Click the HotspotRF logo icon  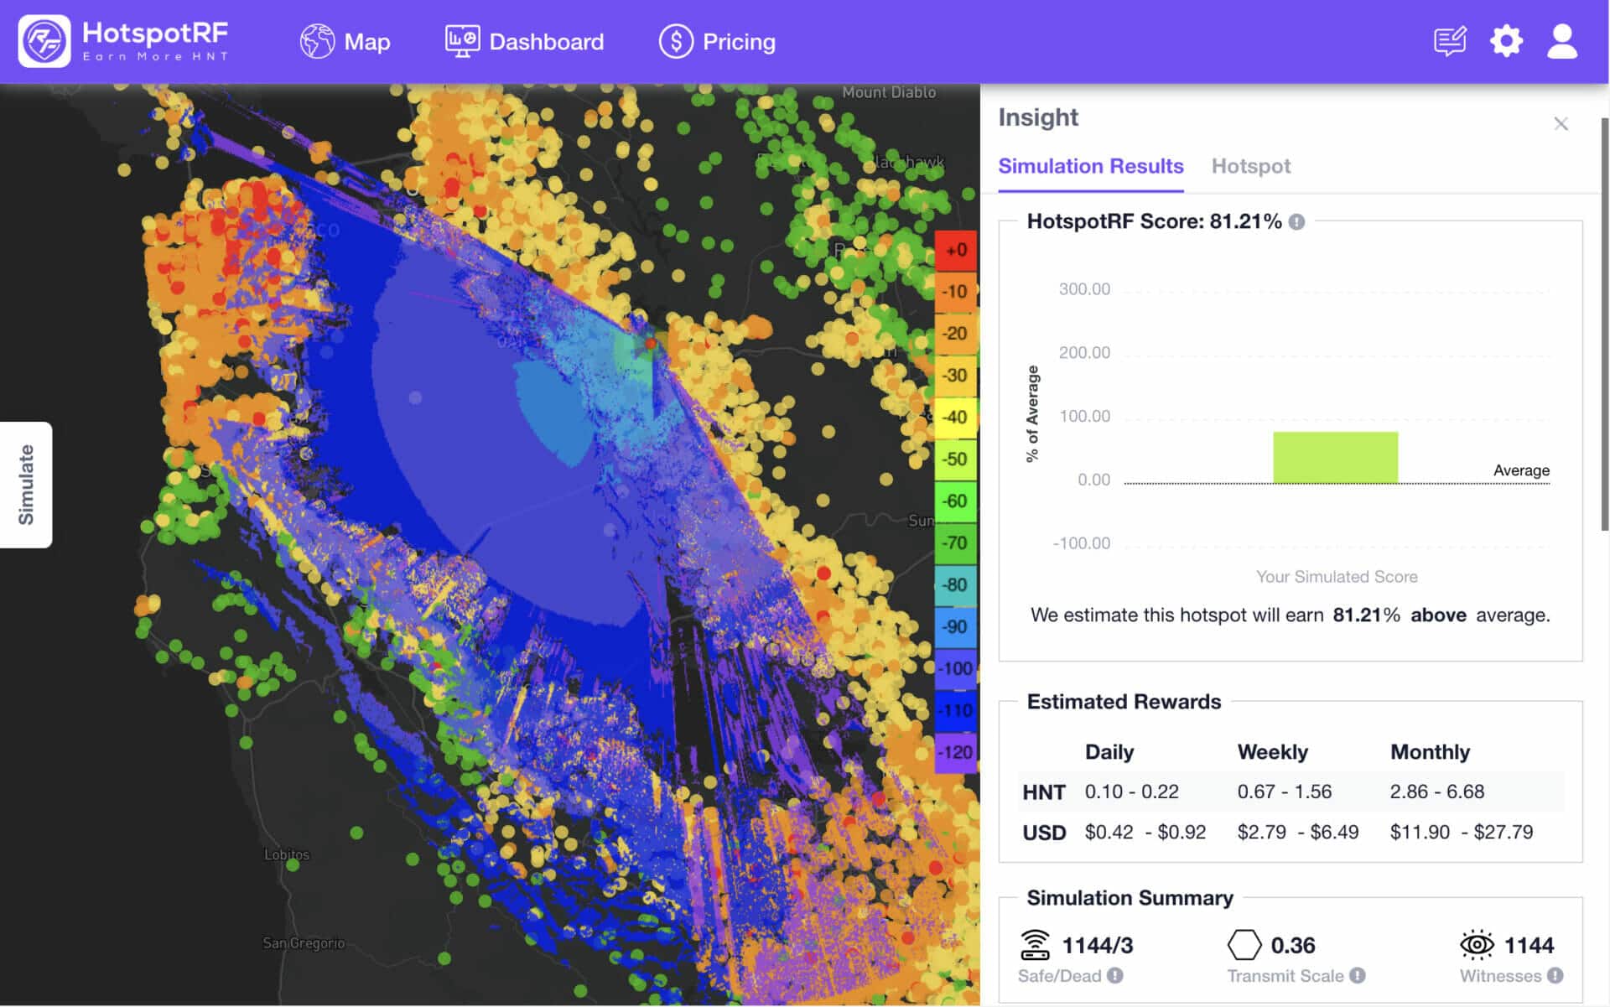(x=44, y=41)
